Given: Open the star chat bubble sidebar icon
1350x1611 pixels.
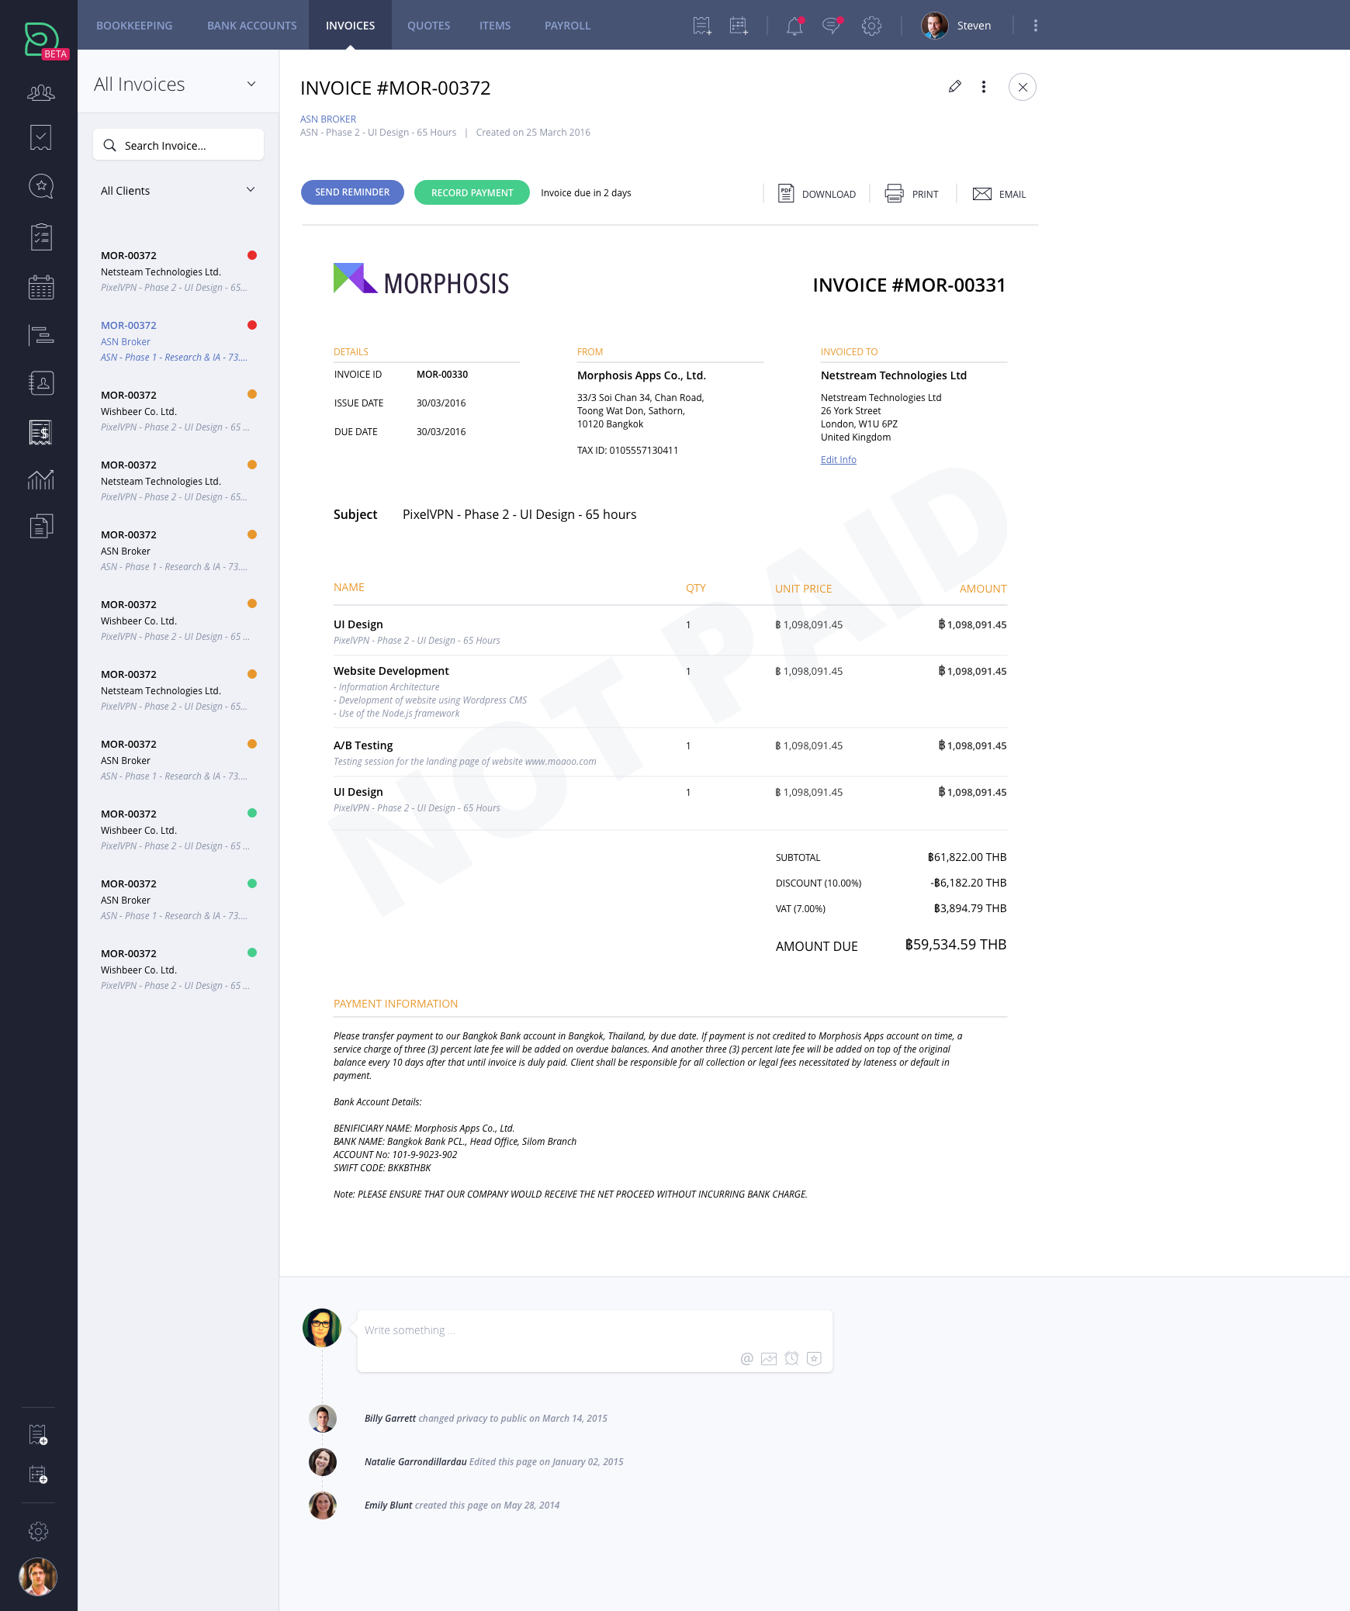Looking at the screenshot, I should (41, 186).
